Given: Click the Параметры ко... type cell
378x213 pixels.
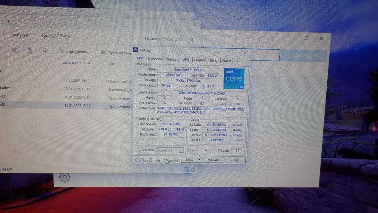Looking at the screenshot, I should (x=120, y=82).
